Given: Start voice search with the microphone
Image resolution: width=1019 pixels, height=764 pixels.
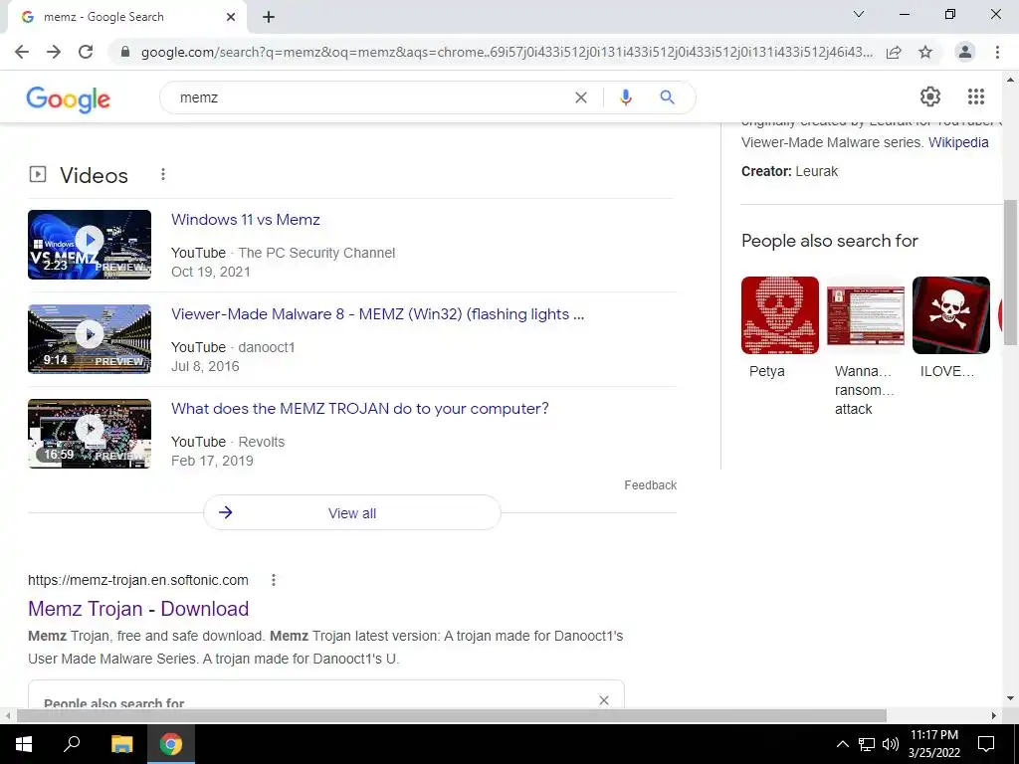Looking at the screenshot, I should [626, 97].
